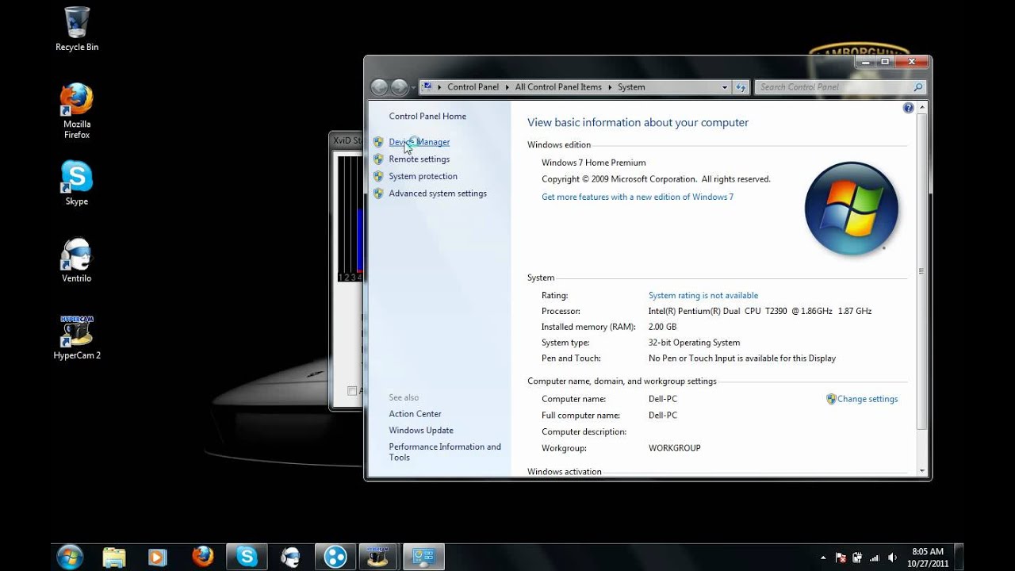Click the power/battery tray icon
Screen dimensions: 1015x571
pos(858,558)
